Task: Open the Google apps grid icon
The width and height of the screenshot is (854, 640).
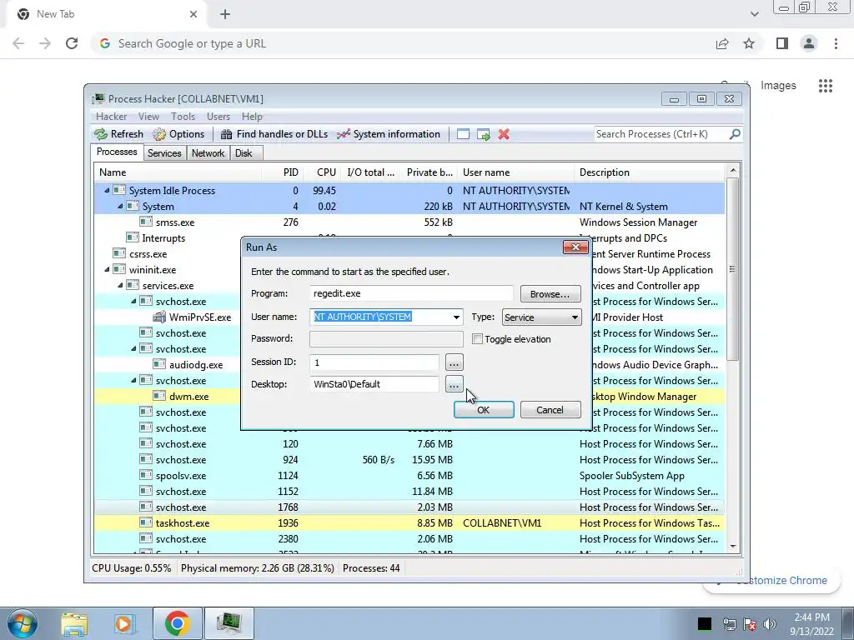Action: click(x=826, y=86)
